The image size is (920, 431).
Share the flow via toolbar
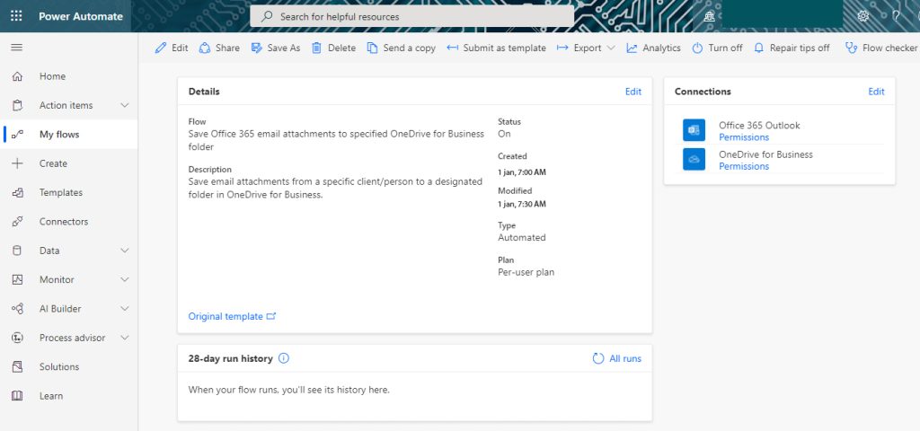219,48
